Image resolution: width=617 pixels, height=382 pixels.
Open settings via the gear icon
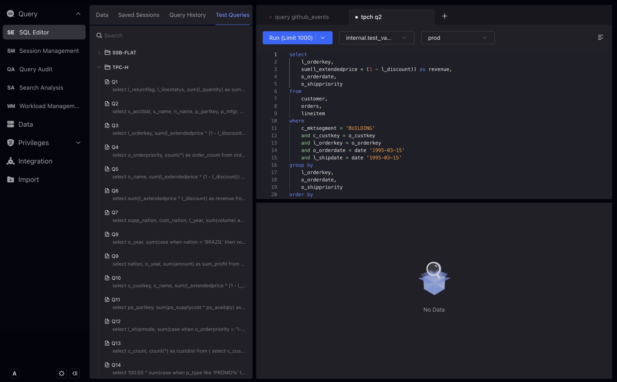coord(61,374)
